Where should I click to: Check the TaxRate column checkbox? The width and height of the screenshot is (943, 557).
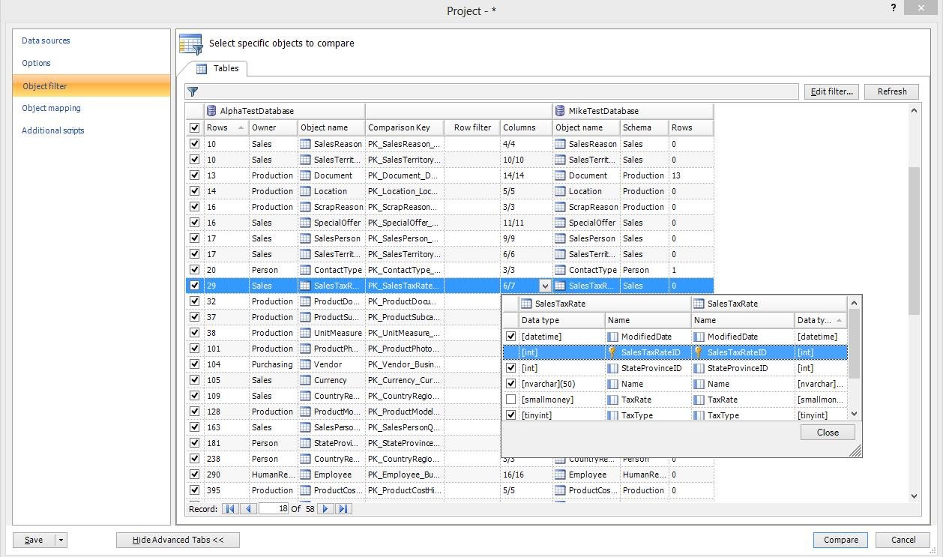[511, 400]
